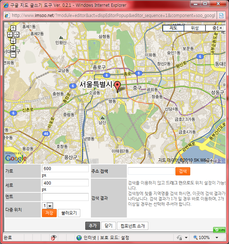Viewport: 229px width, 244px height.
Task: Click the 주소 검색 address input field
Action: coord(151,171)
